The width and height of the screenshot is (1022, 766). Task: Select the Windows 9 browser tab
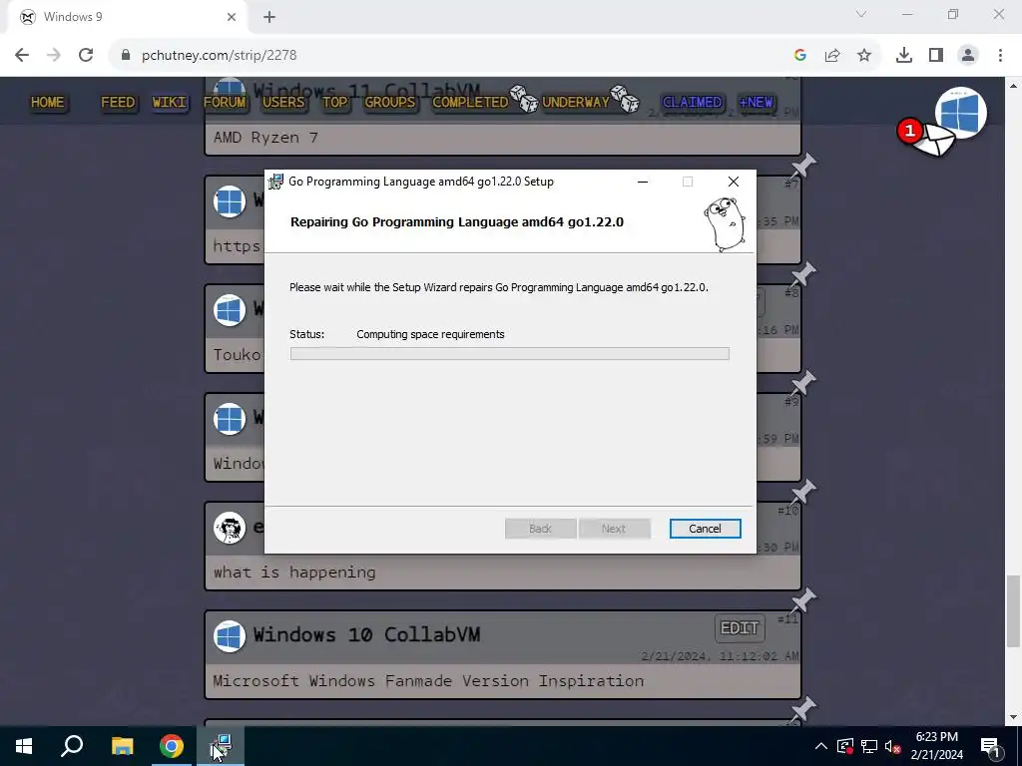(x=127, y=18)
